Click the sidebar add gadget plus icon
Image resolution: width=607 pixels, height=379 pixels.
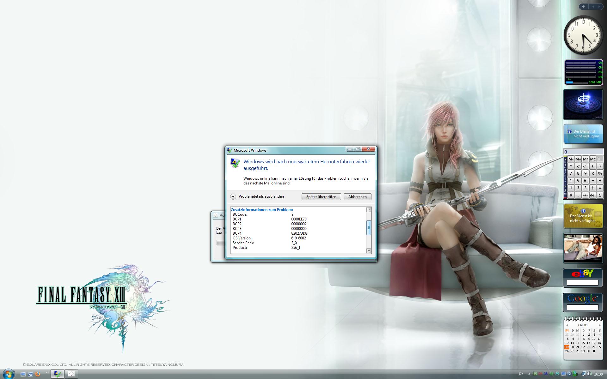click(583, 7)
